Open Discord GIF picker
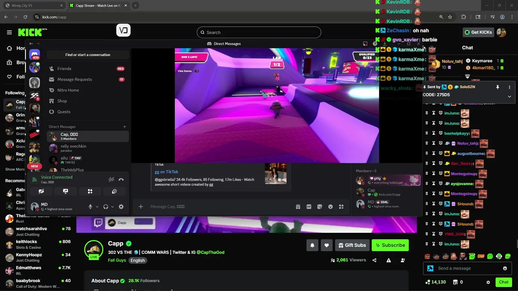This screenshot has width=518, height=291. tap(309, 207)
